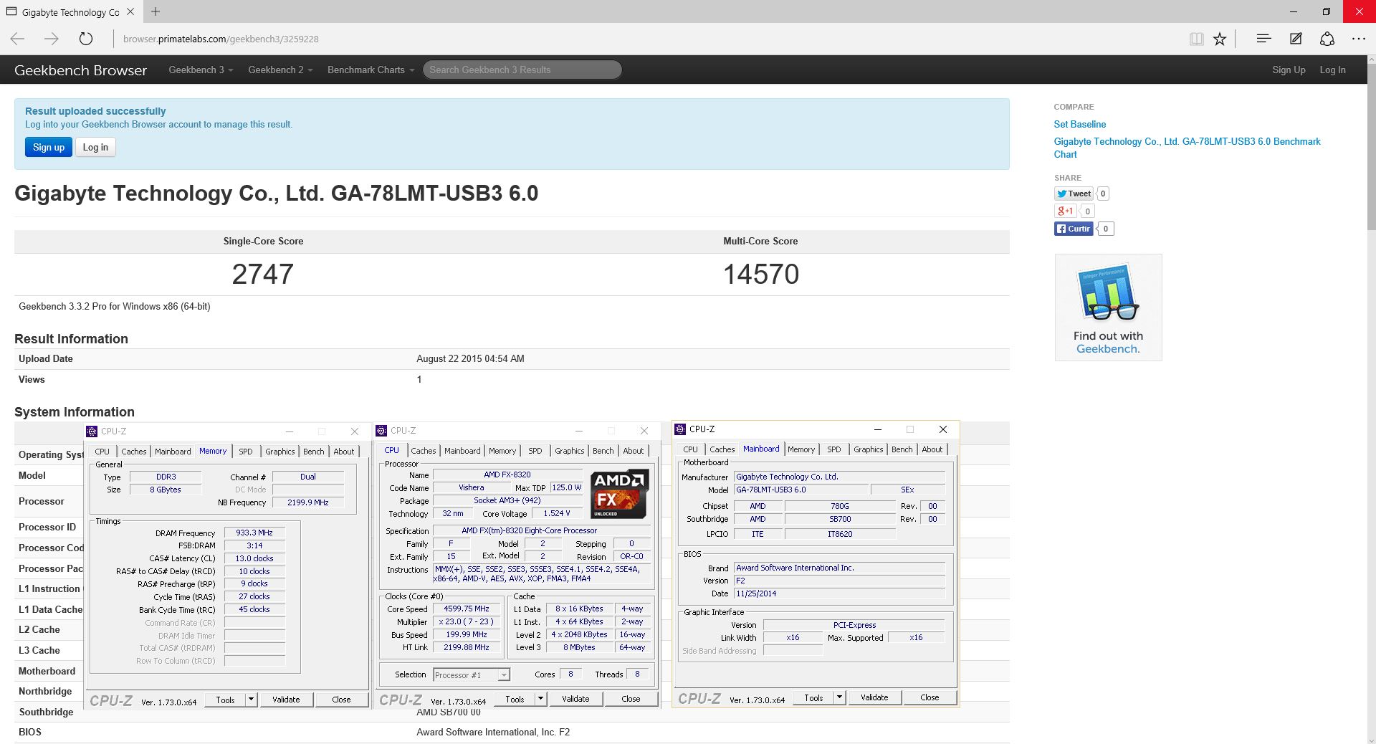
Task: Select Graphics tab in the CPU tab window
Action: tap(569, 451)
